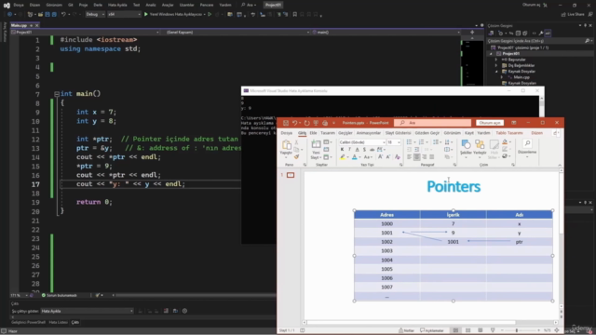This screenshot has width=596, height=335.
Task: Toggle text shadow (S) in PowerPoint ribbon
Action: point(364,149)
